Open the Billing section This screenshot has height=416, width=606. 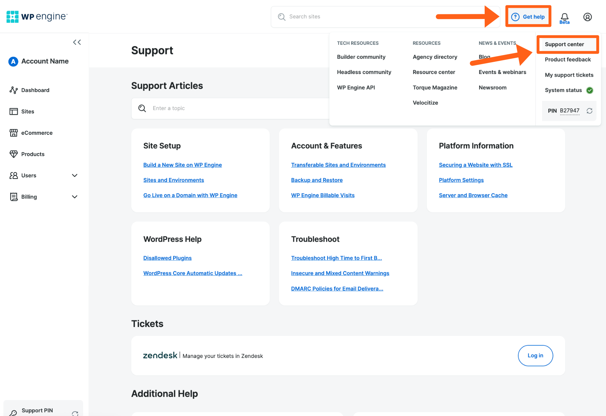coord(29,197)
